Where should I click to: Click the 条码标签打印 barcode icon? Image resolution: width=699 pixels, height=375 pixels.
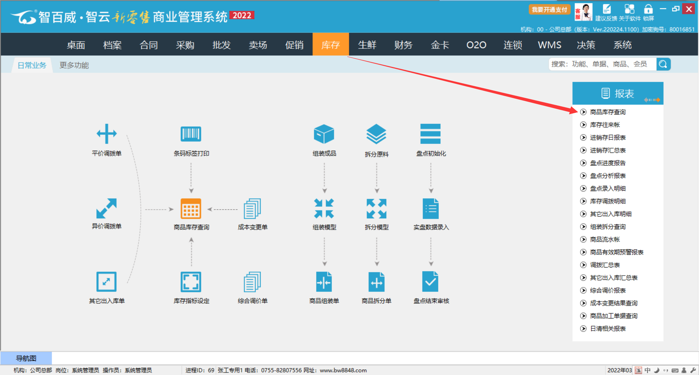(x=191, y=134)
